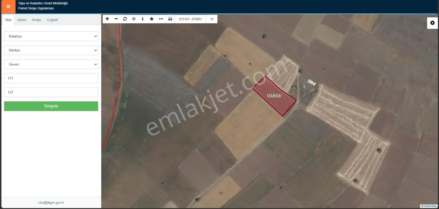Image resolution: width=439 pixels, height=209 pixels.
Task: Zoom out with the minus icon
Action: click(x=116, y=19)
